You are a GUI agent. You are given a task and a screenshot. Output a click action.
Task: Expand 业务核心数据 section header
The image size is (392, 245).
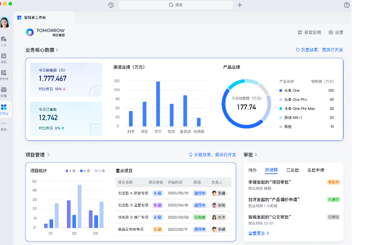click(x=42, y=50)
